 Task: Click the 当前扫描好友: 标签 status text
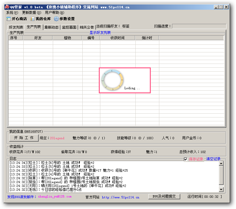[x=113, y=26]
